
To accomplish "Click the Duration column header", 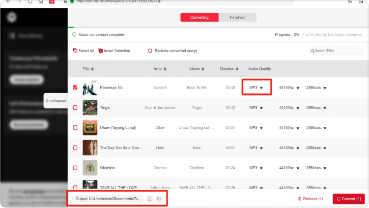I will coord(229,69).
